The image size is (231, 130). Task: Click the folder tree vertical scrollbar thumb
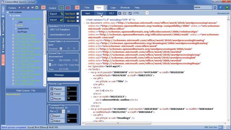pos(45,34)
